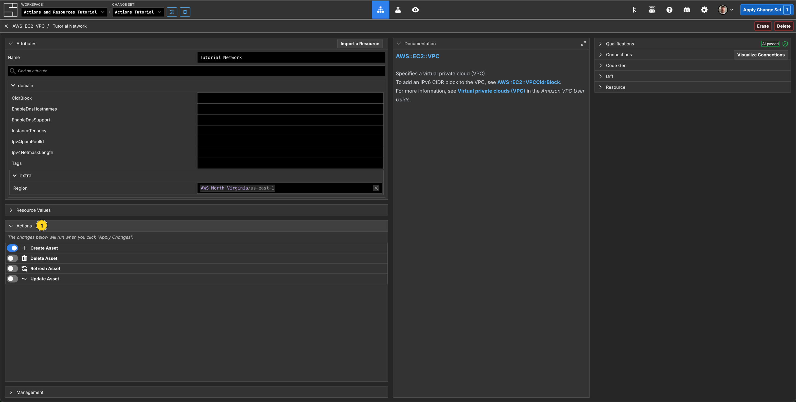Click Import a Resource button
This screenshot has width=796, height=402.
point(360,44)
